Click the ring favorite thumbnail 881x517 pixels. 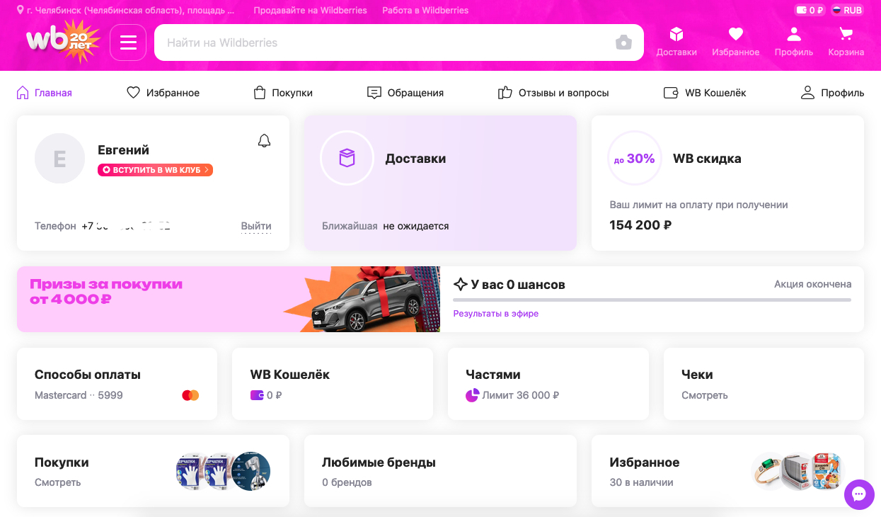[x=769, y=471]
